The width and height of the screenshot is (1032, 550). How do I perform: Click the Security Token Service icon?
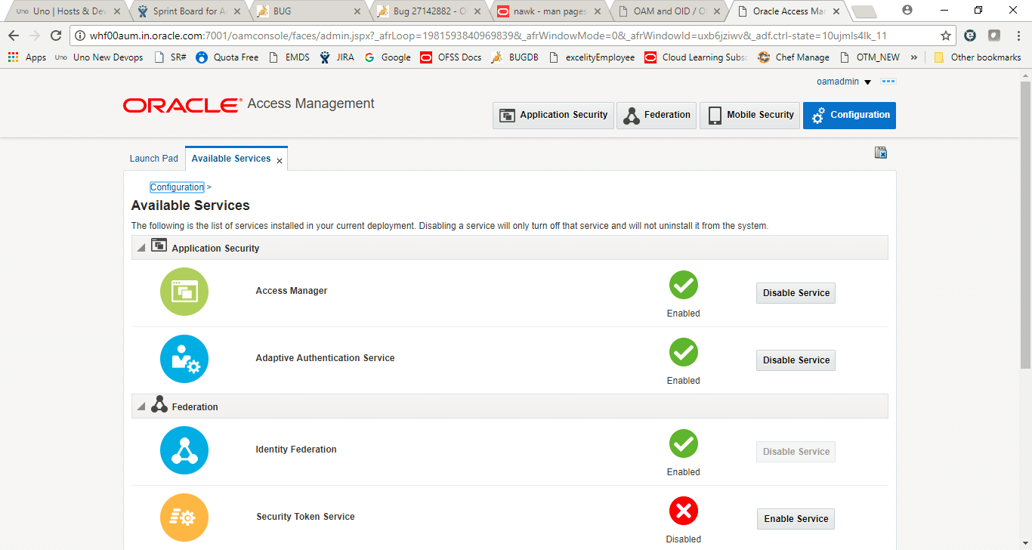click(184, 518)
